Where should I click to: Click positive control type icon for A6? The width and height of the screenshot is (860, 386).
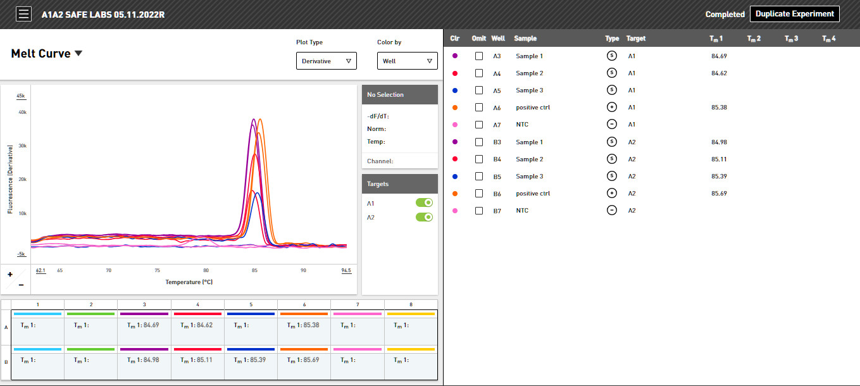[x=611, y=107]
